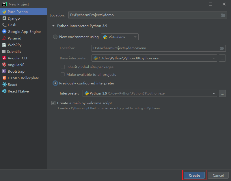Browse for project location folder icon

tap(223, 15)
